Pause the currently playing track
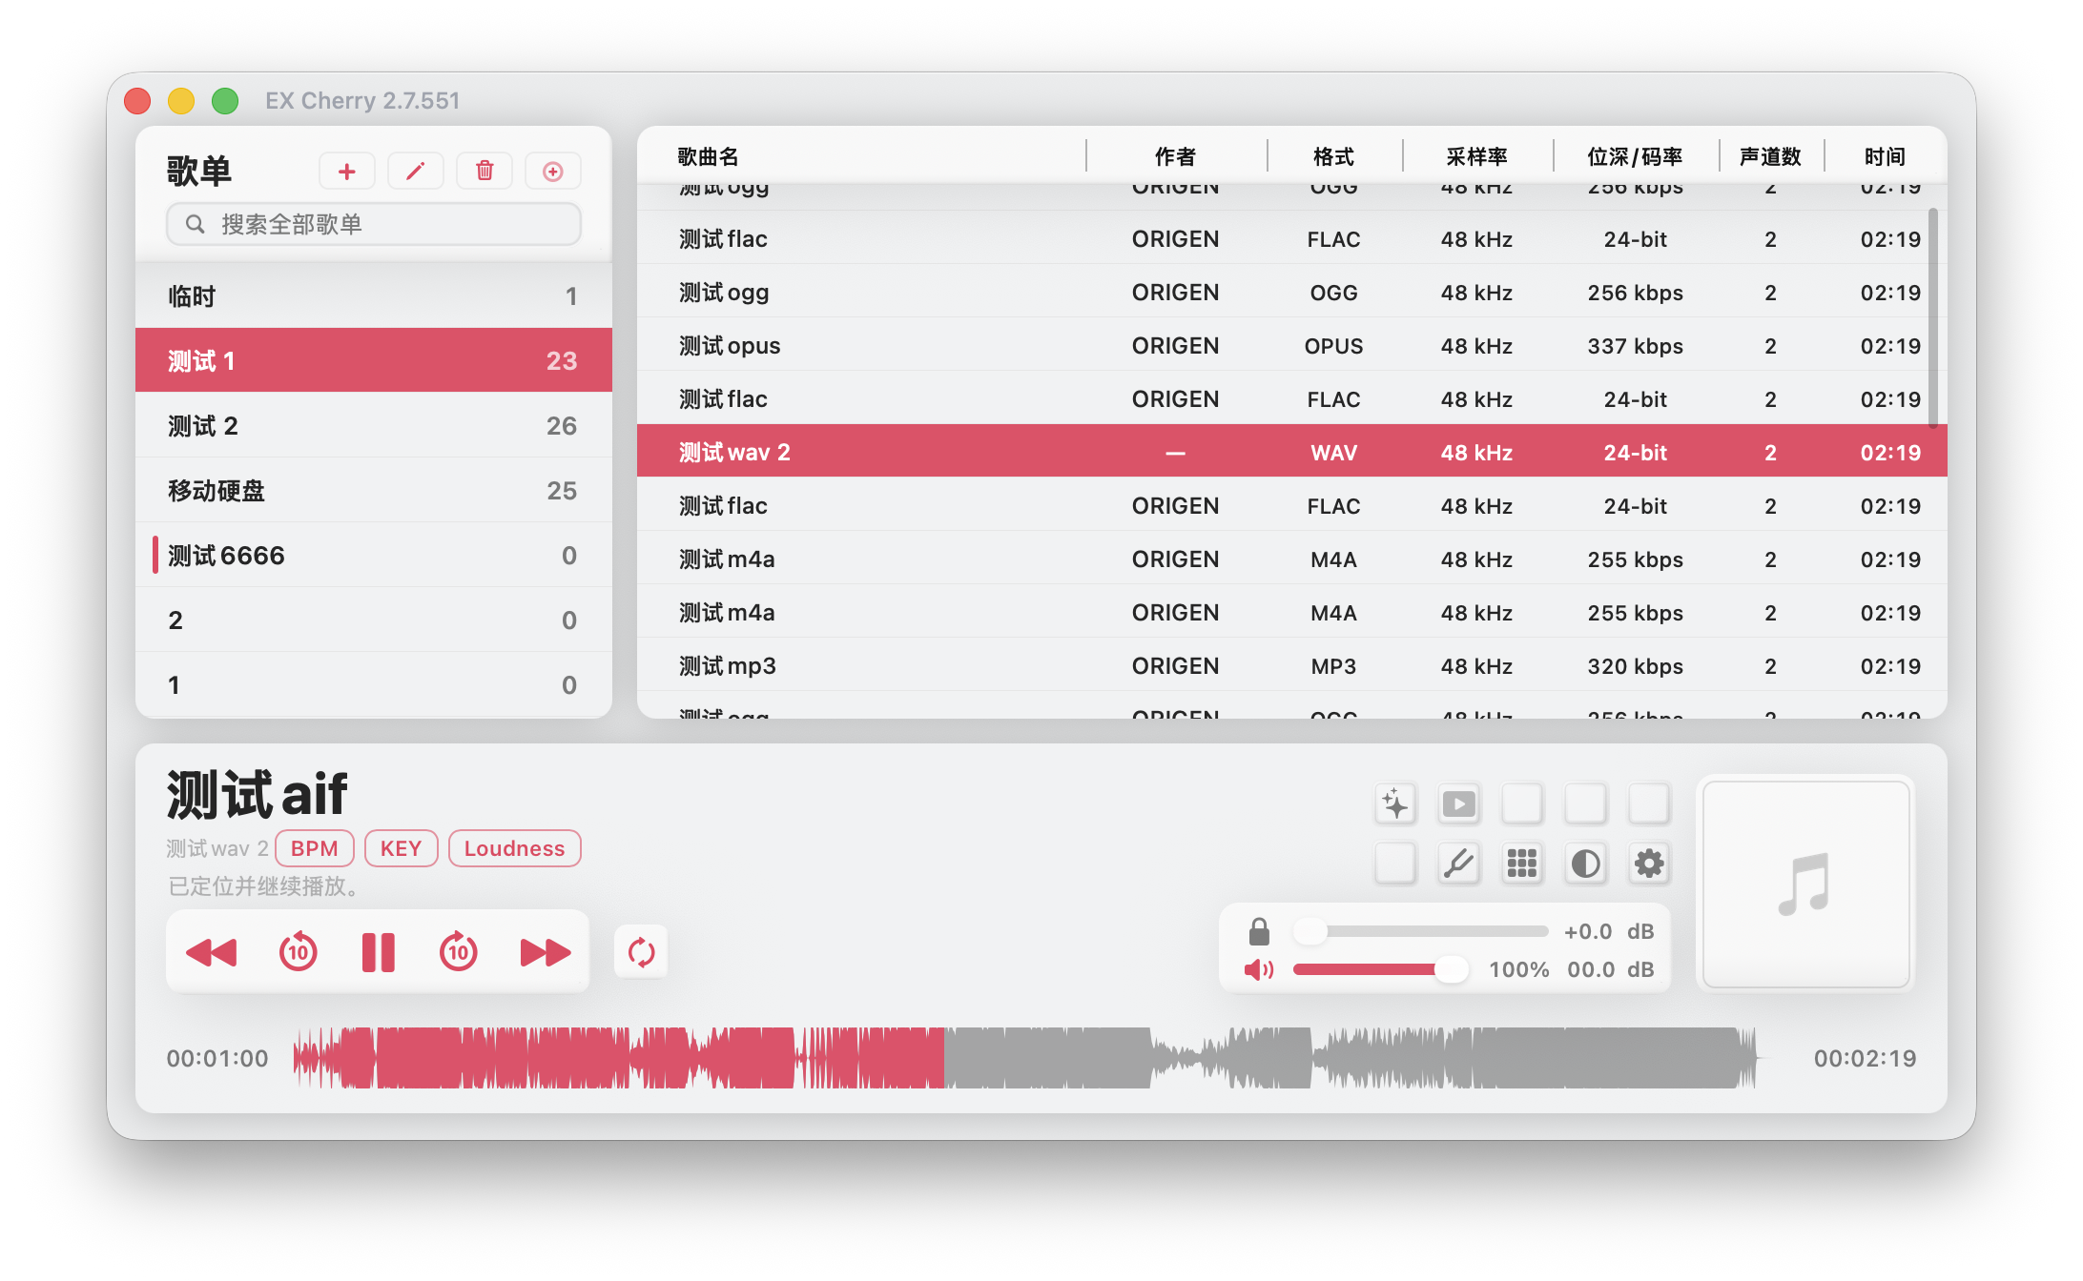The image size is (2083, 1281). (x=378, y=951)
